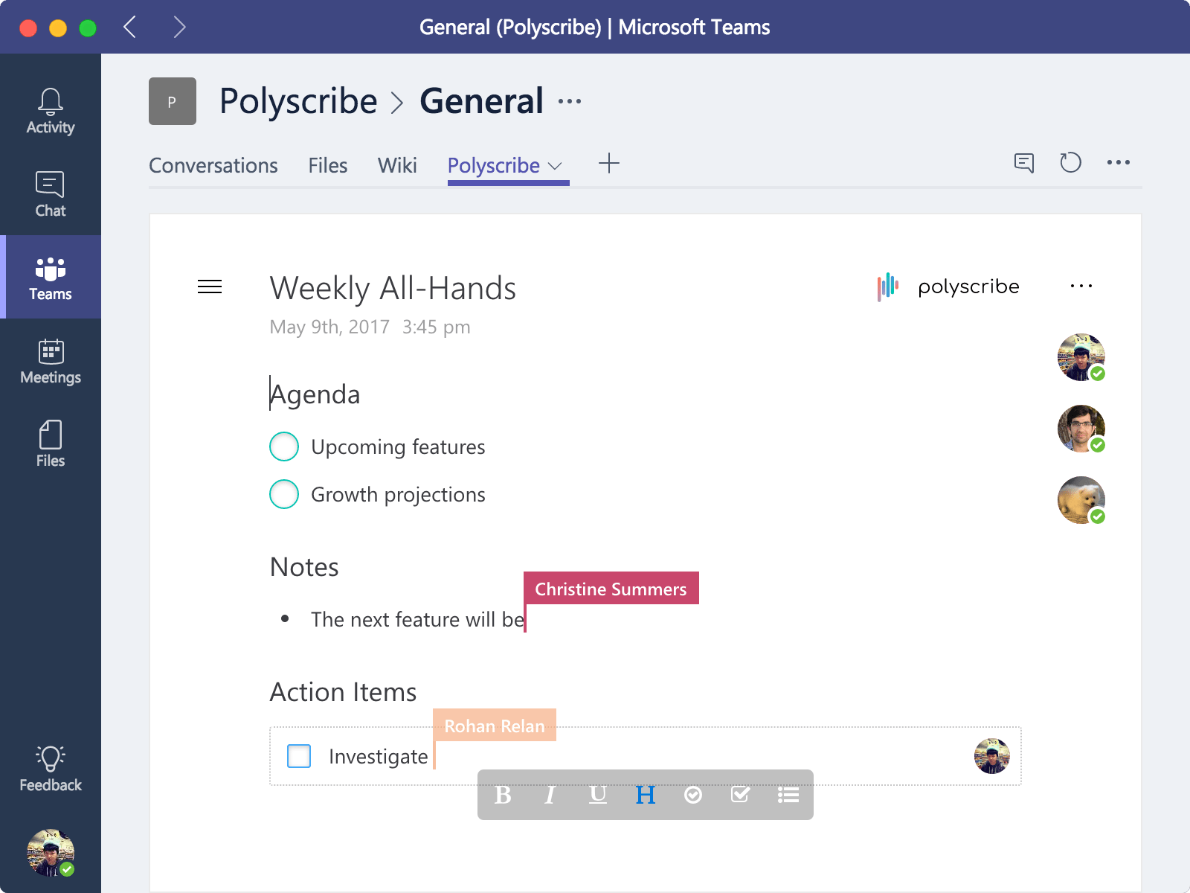Screen dimensions: 1190x893
Task: Click the Polyscribe breadcrumb link
Action: pos(299,100)
